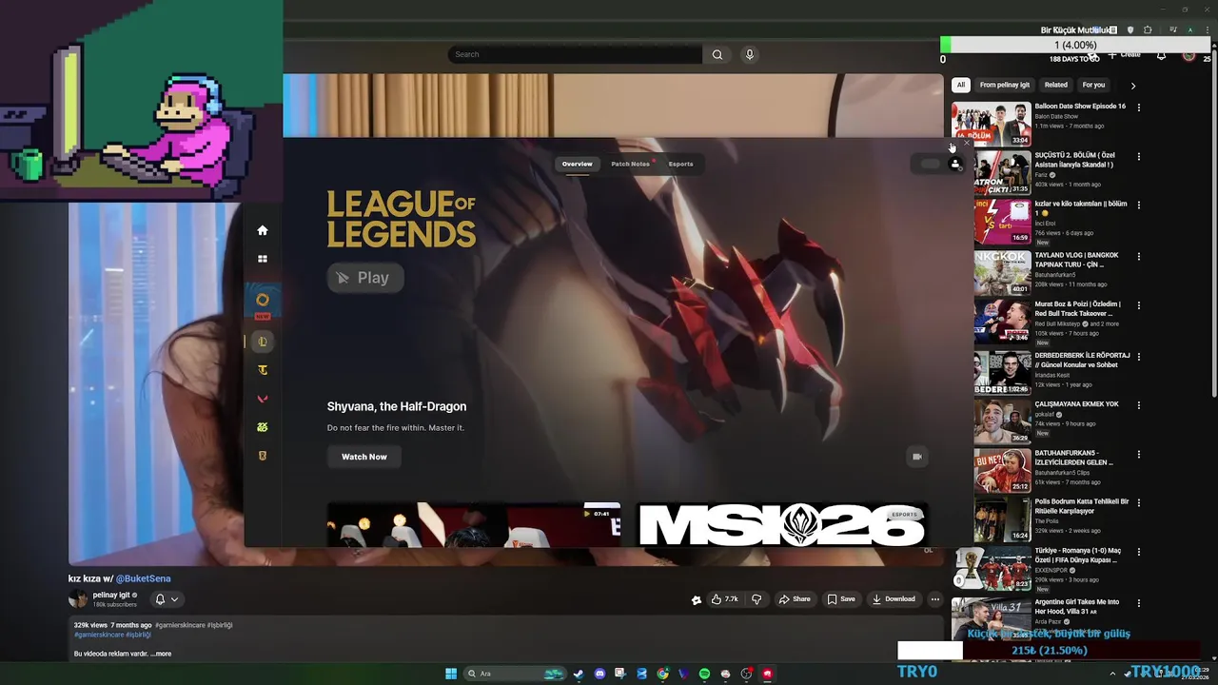Viewport: 1218px width, 685px height.
Task: Select the green game icon in Riot sidebar
Action: click(x=263, y=427)
